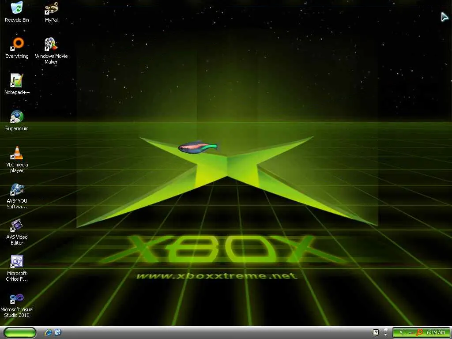Select the Microsoft Visual Studio 2010 shortcut
This screenshot has width=452, height=339.
[x=17, y=305]
